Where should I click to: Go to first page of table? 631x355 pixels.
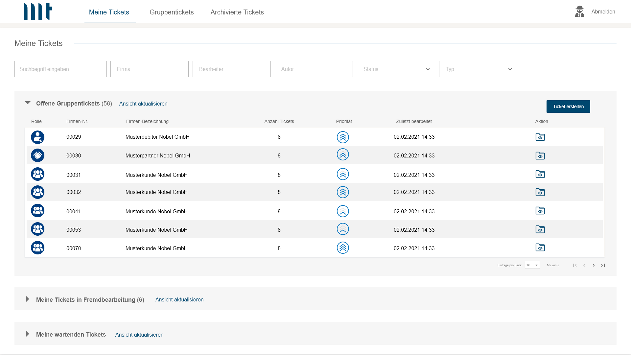575,265
